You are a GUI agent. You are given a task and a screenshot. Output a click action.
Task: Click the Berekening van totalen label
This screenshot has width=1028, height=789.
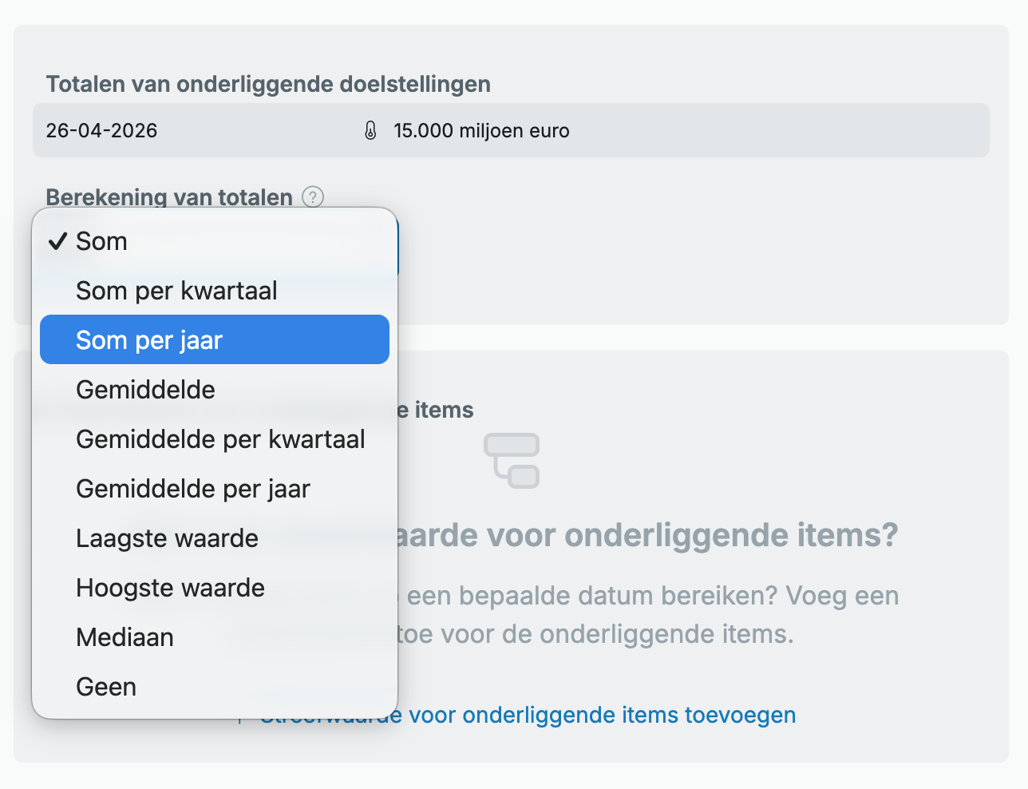169,196
